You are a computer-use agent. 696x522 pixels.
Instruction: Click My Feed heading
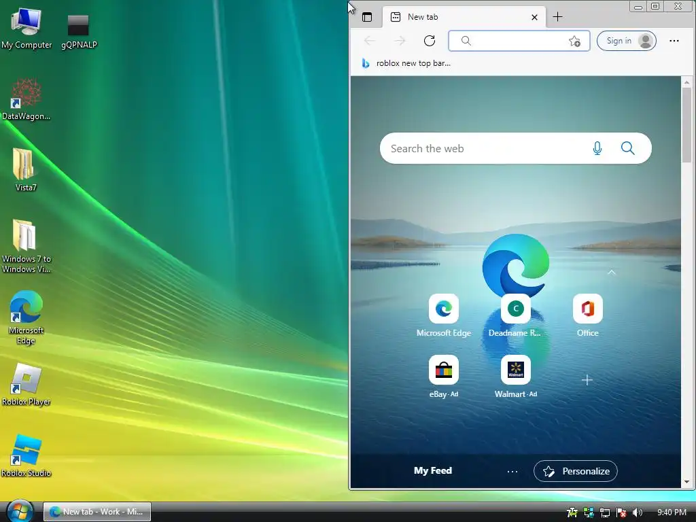[433, 470]
